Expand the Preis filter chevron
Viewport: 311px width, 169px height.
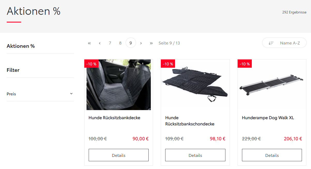(x=71, y=94)
